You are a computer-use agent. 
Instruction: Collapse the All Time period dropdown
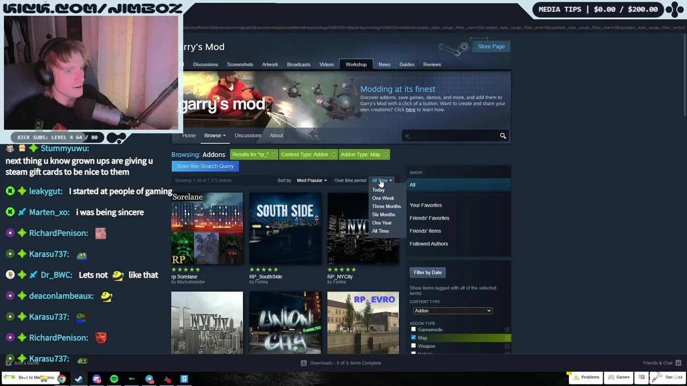pos(382,181)
